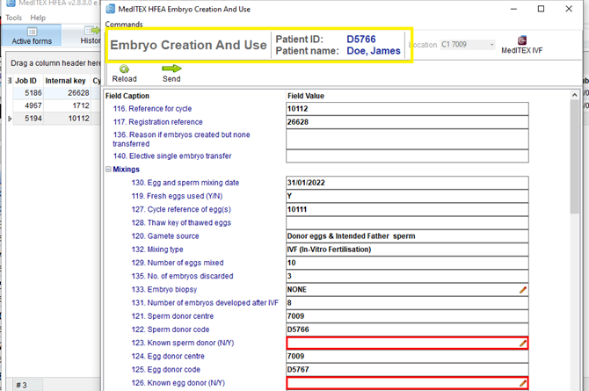The width and height of the screenshot is (589, 391).
Task: Open the Location dropdown C1 7009
Action: [468, 45]
